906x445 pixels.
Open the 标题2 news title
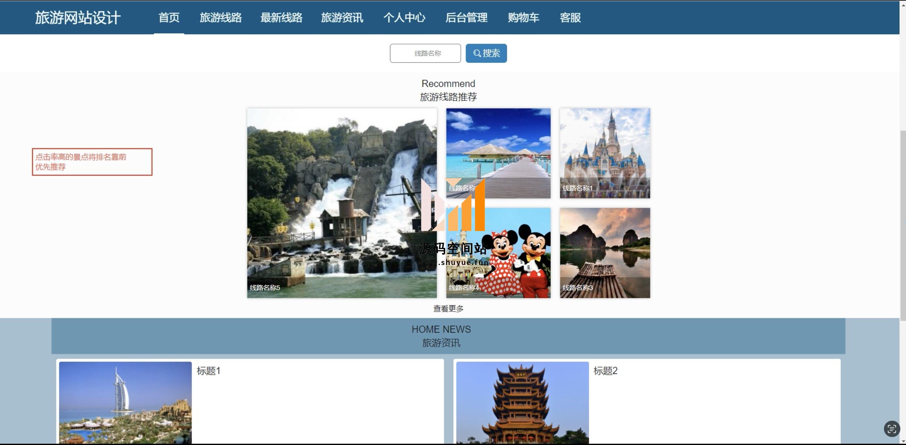(x=605, y=371)
